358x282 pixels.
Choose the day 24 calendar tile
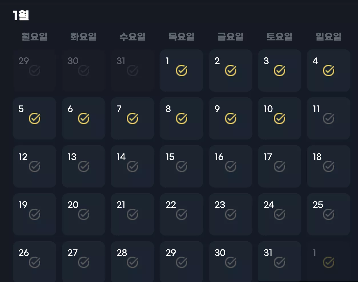(279, 214)
